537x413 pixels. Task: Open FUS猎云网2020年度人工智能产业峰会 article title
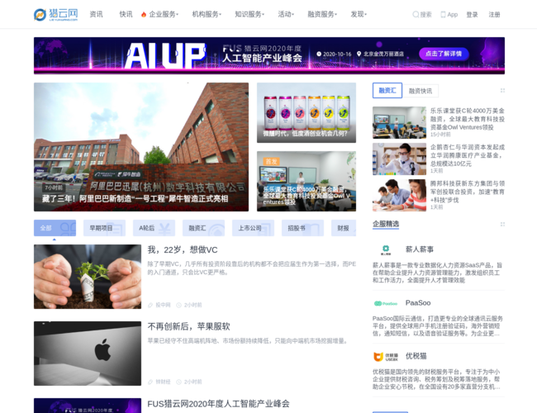[x=218, y=404]
